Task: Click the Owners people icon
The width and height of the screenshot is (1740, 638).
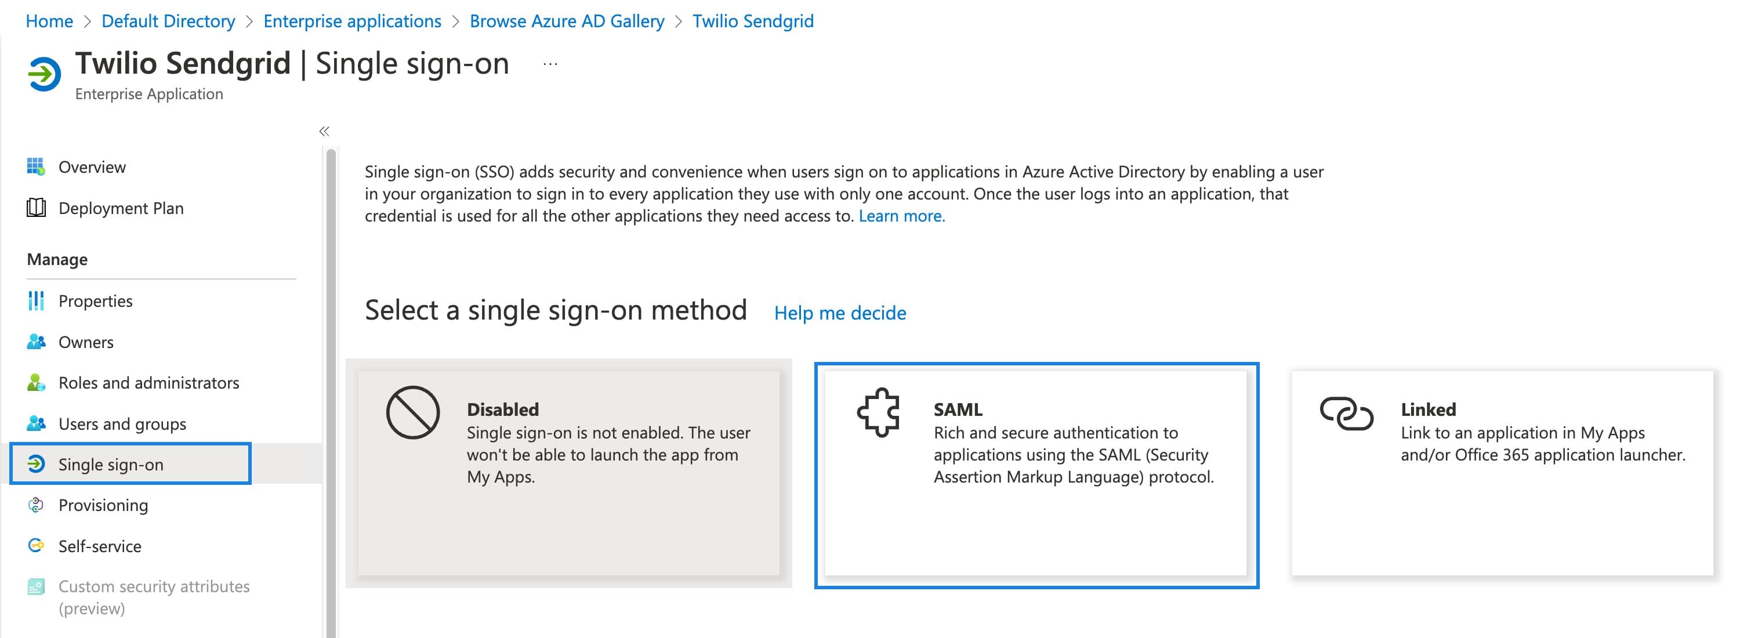Action: 38,342
